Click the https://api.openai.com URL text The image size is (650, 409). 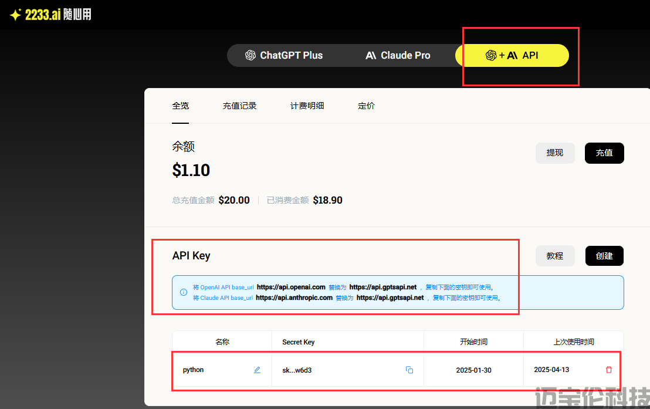[x=291, y=287]
